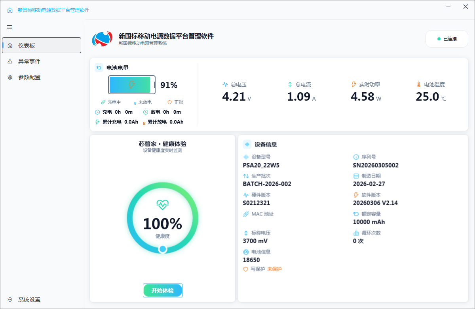Go to 参数配置 settings page
This screenshot has height=309, width=475.
pos(29,77)
